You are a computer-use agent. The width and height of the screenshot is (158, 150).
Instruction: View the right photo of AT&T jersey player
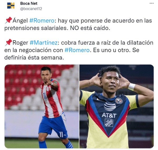(116, 106)
